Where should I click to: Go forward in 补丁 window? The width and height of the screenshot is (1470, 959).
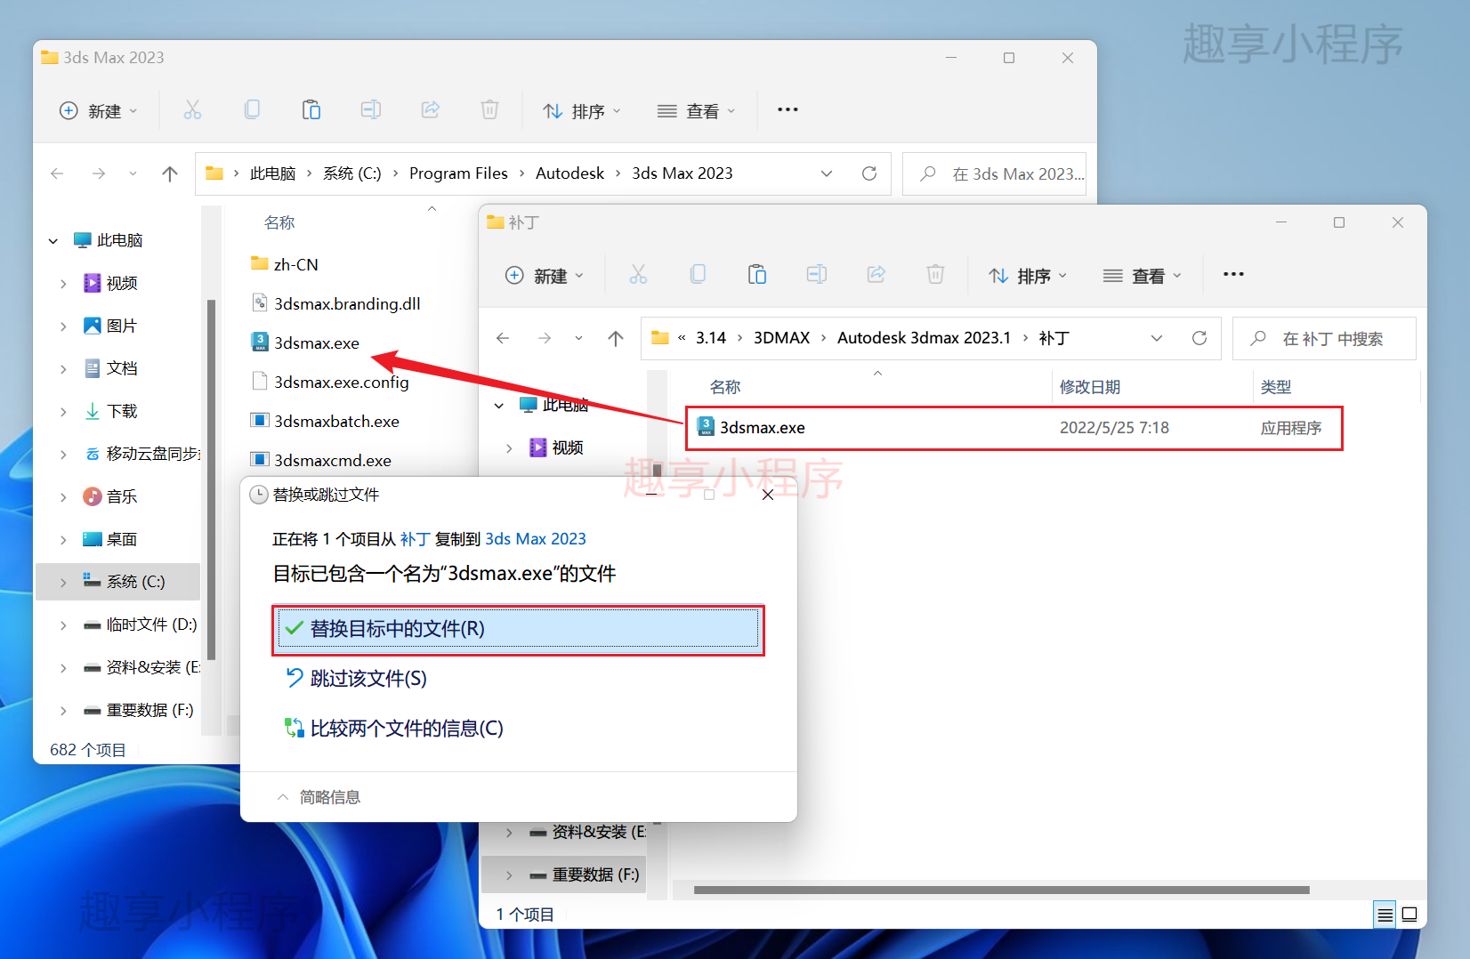point(545,338)
